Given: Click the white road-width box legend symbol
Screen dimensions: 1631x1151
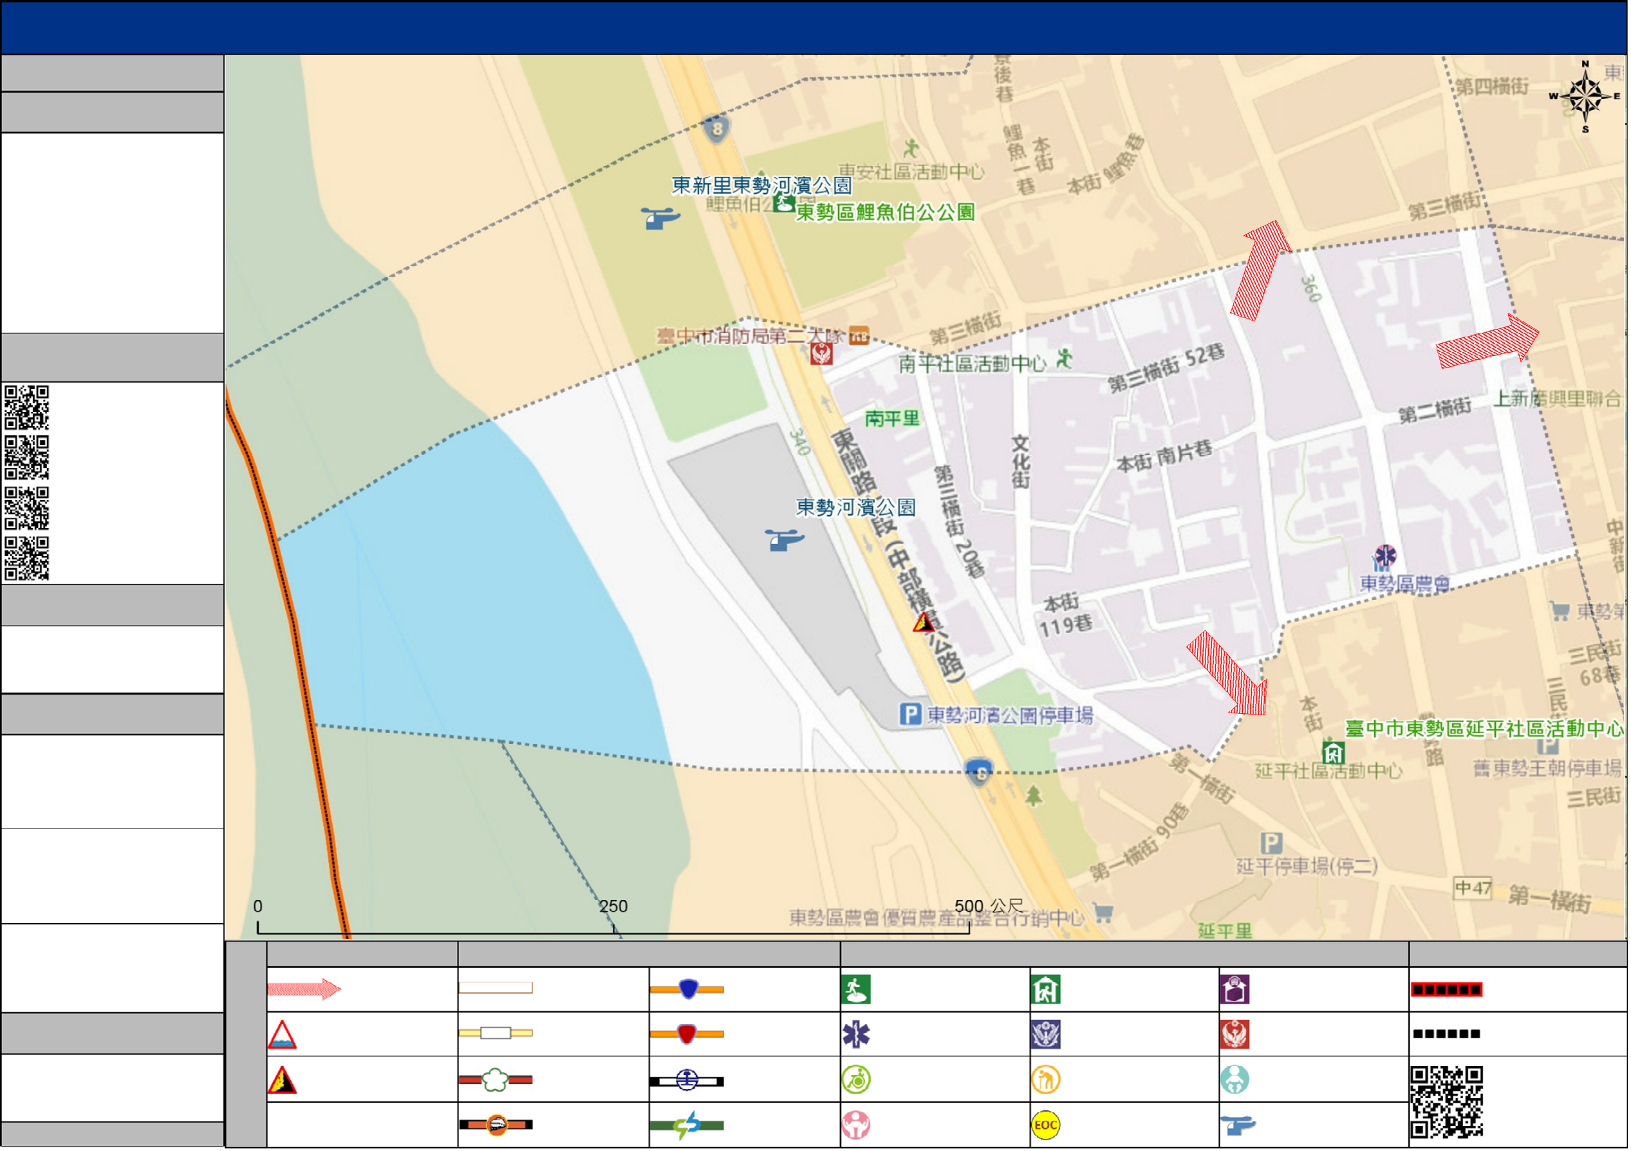Looking at the screenshot, I should (x=496, y=988).
